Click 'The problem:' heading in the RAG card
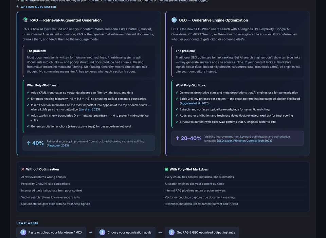Screen dimensions: 326x238 tap(36, 51)
